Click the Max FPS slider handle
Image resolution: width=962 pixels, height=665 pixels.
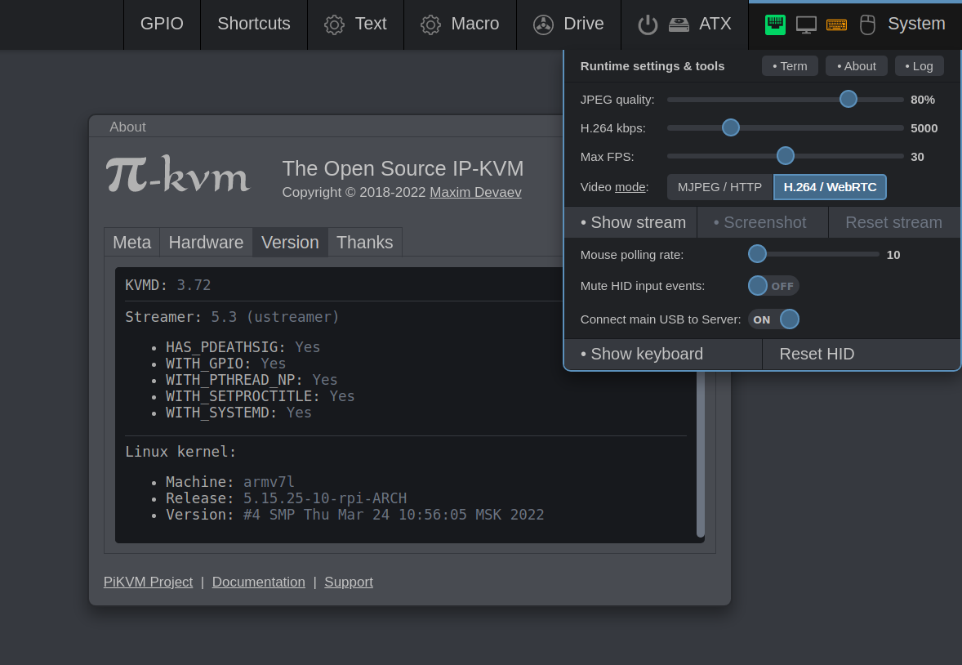pyautogui.click(x=786, y=156)
